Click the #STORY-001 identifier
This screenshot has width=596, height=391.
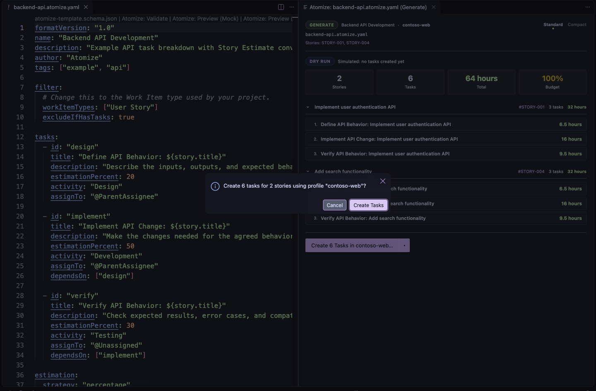coord(531,107)
